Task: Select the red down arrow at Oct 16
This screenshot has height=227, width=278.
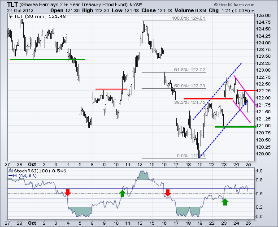Action: [168, 193]
